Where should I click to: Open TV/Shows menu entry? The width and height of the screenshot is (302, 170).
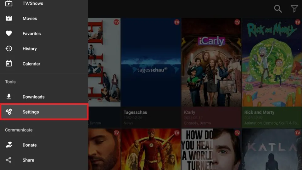44,3
